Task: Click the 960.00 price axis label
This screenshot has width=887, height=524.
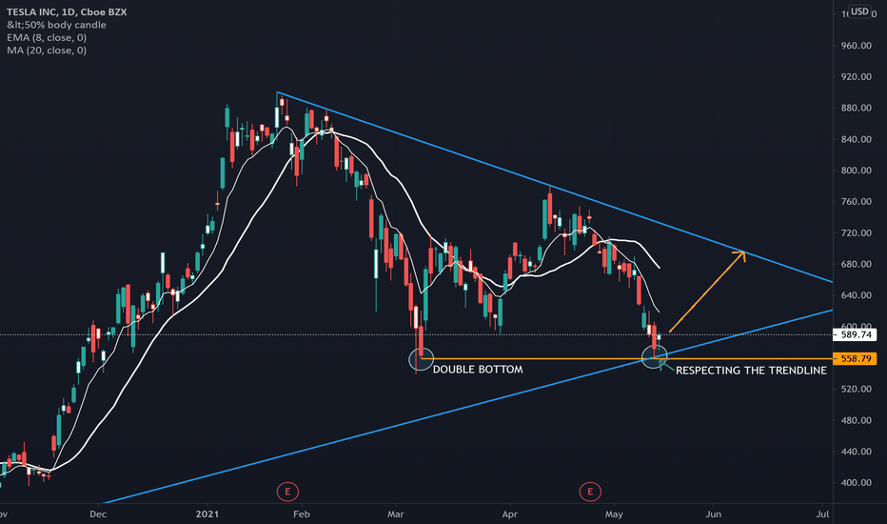Action: [x=857, y=46]
